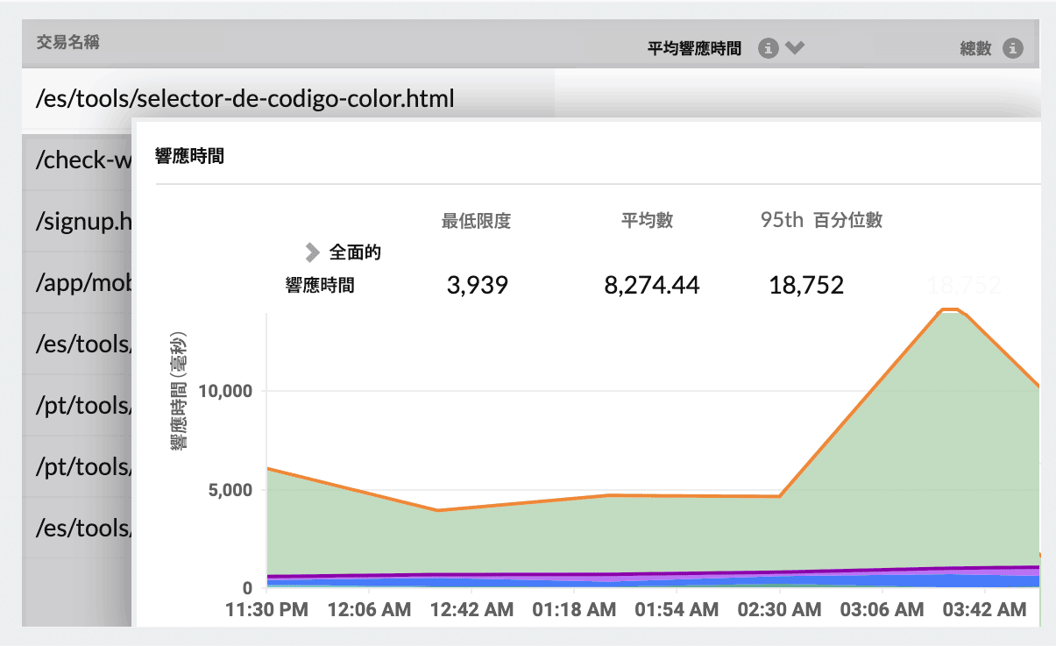Click the info icon beside 平均響應時間 header
The width and height of the screenshot is (1056, 646).
pos(769,48)
